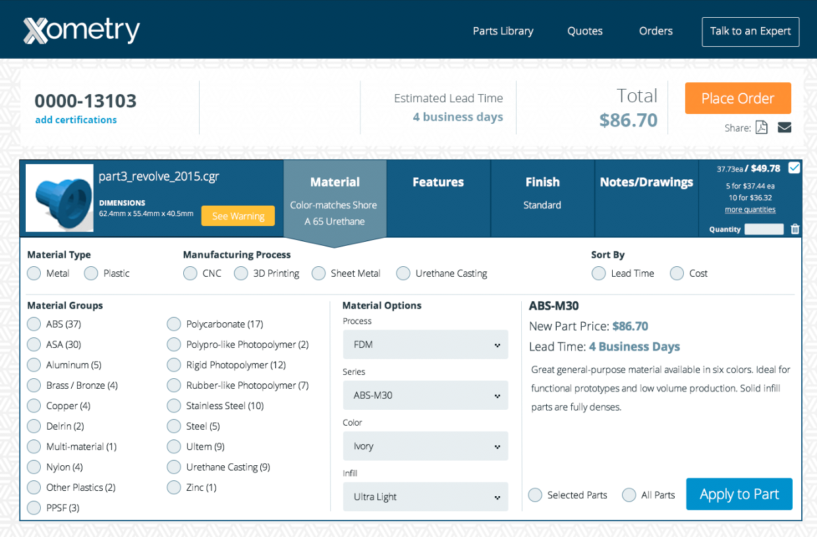Delete part with trash can icon
Screen dimensions: 817x537
pyautogui.click(x=795, y=229)
